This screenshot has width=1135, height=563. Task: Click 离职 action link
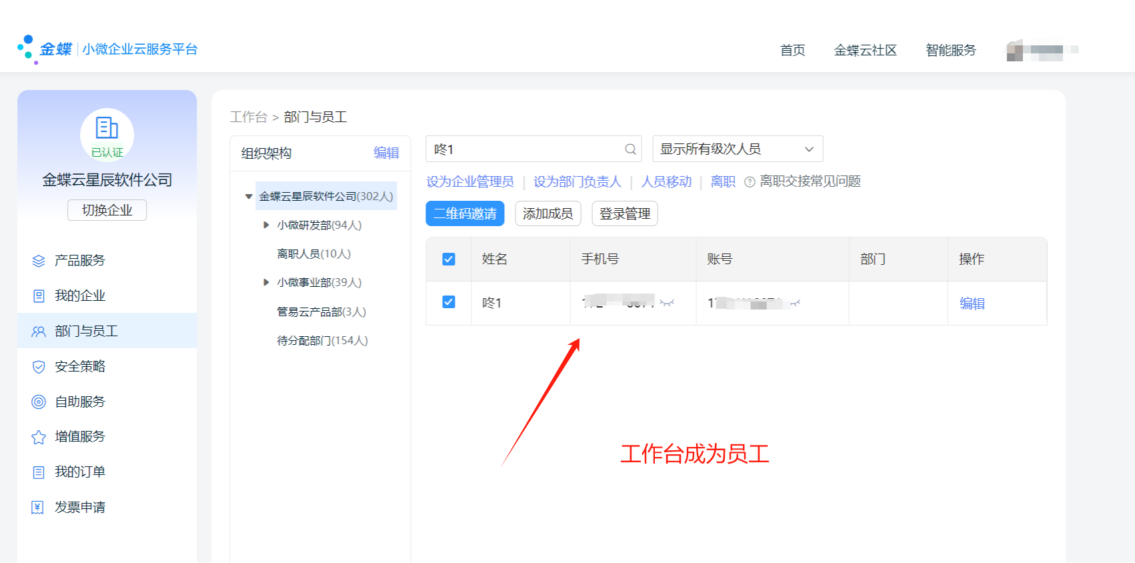pos(723,181)
